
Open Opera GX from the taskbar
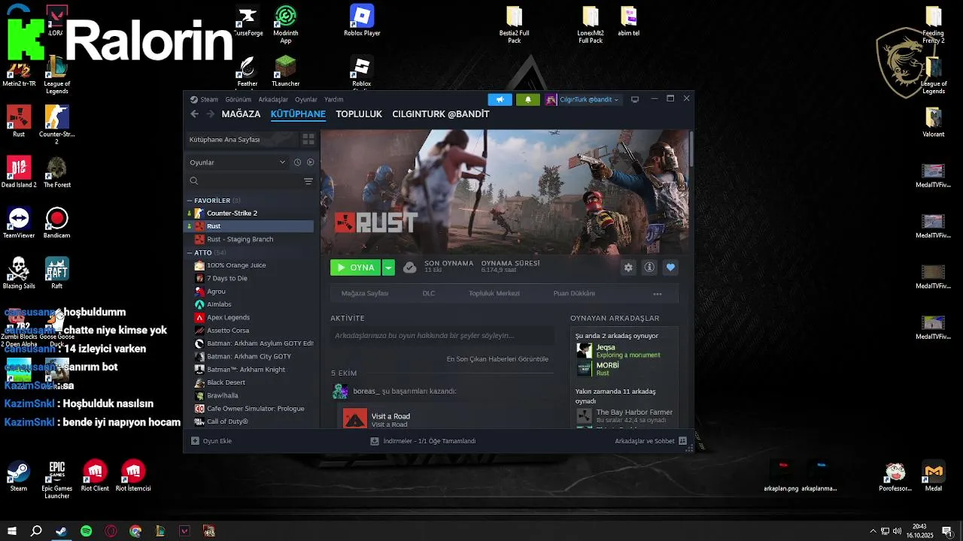pyautogui.click(x=111, y=531)
